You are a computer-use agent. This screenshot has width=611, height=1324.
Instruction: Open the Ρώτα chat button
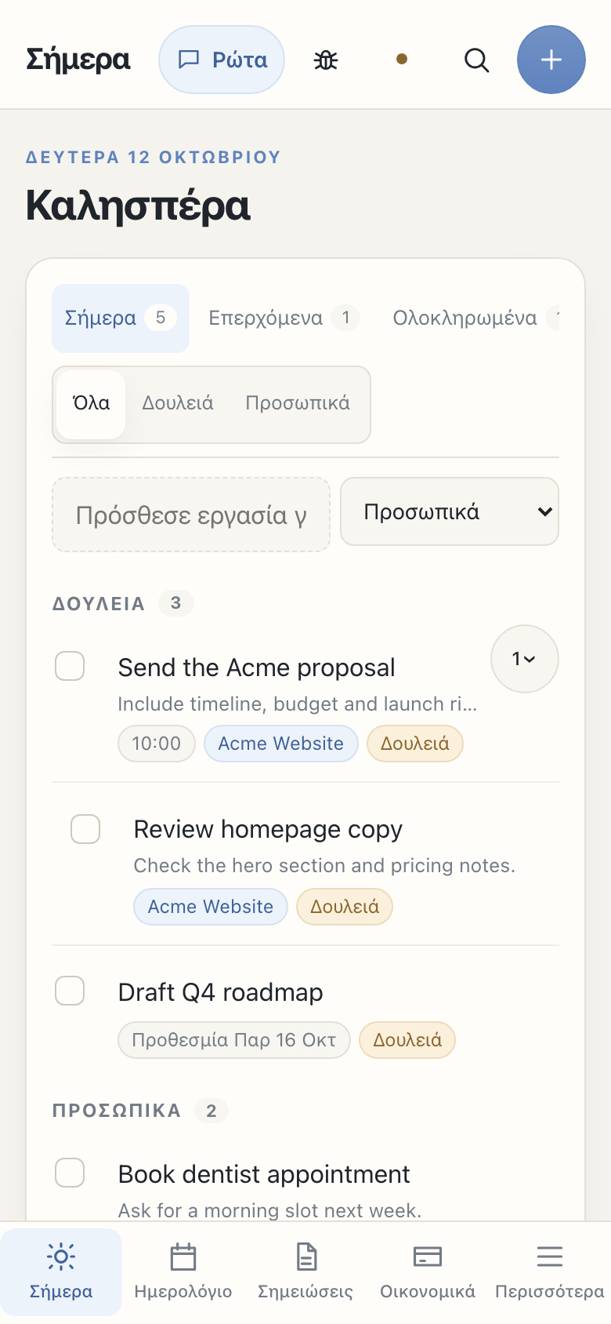[x=222, y=60]
